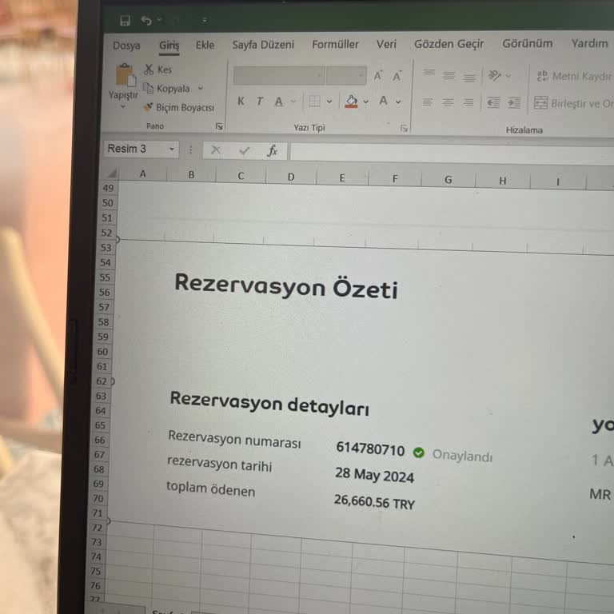The image size is (614, 614).
Task: Open Customize Quick Access Toolbar dropdown
Action: (205, 20)
